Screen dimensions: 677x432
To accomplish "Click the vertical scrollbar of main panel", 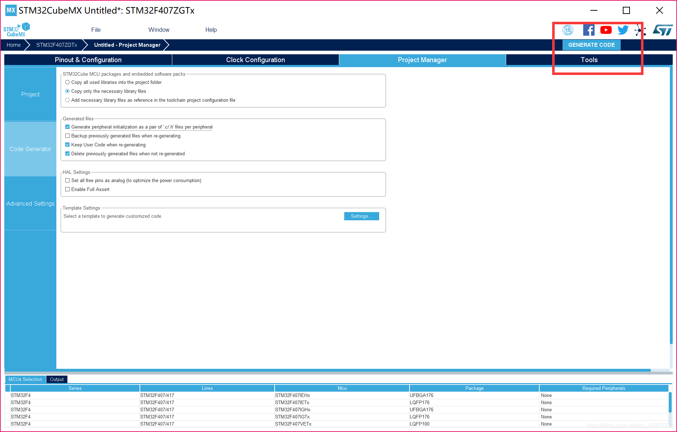I will tap(671, 205).
